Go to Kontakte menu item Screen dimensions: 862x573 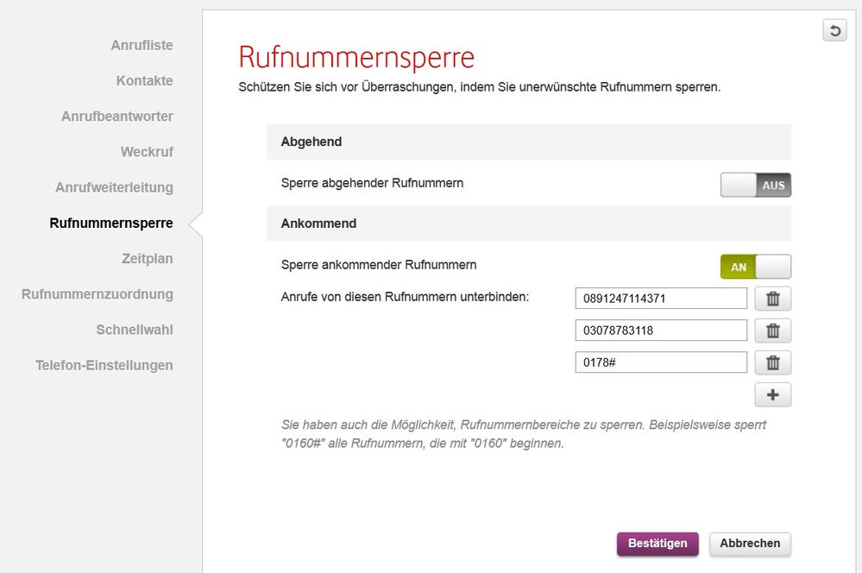[145, 81]
